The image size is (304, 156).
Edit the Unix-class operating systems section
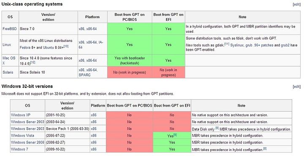tap(297, 5)
